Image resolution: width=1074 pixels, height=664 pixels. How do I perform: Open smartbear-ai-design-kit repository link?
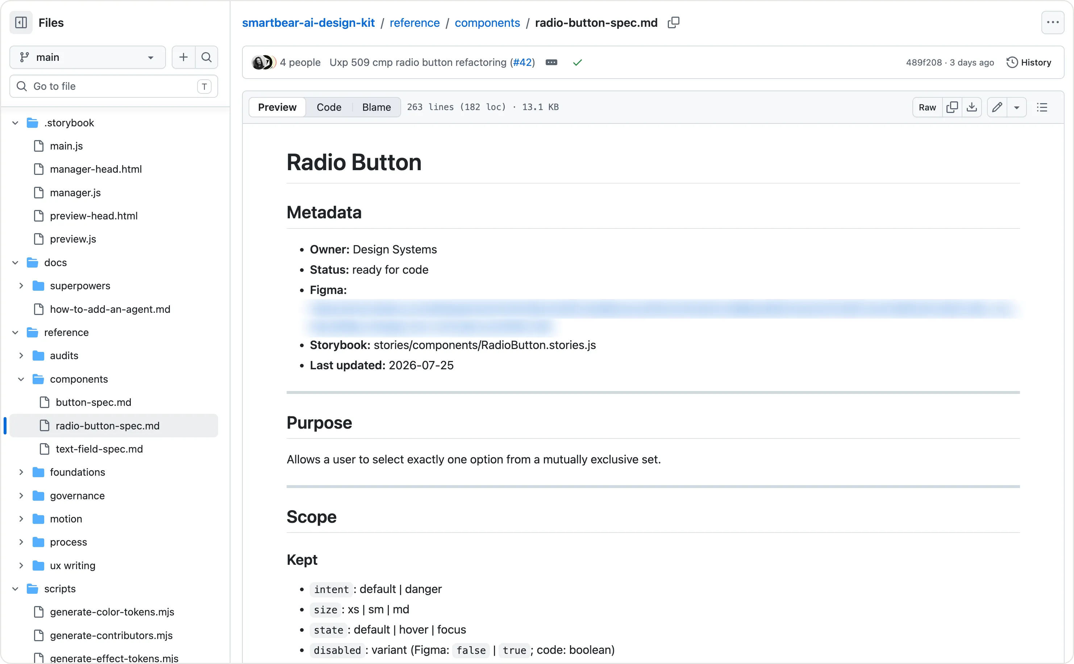tap(308, 22)
